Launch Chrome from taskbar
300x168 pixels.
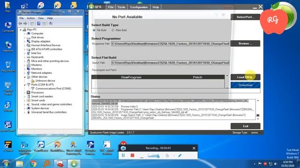click(33, 164)
